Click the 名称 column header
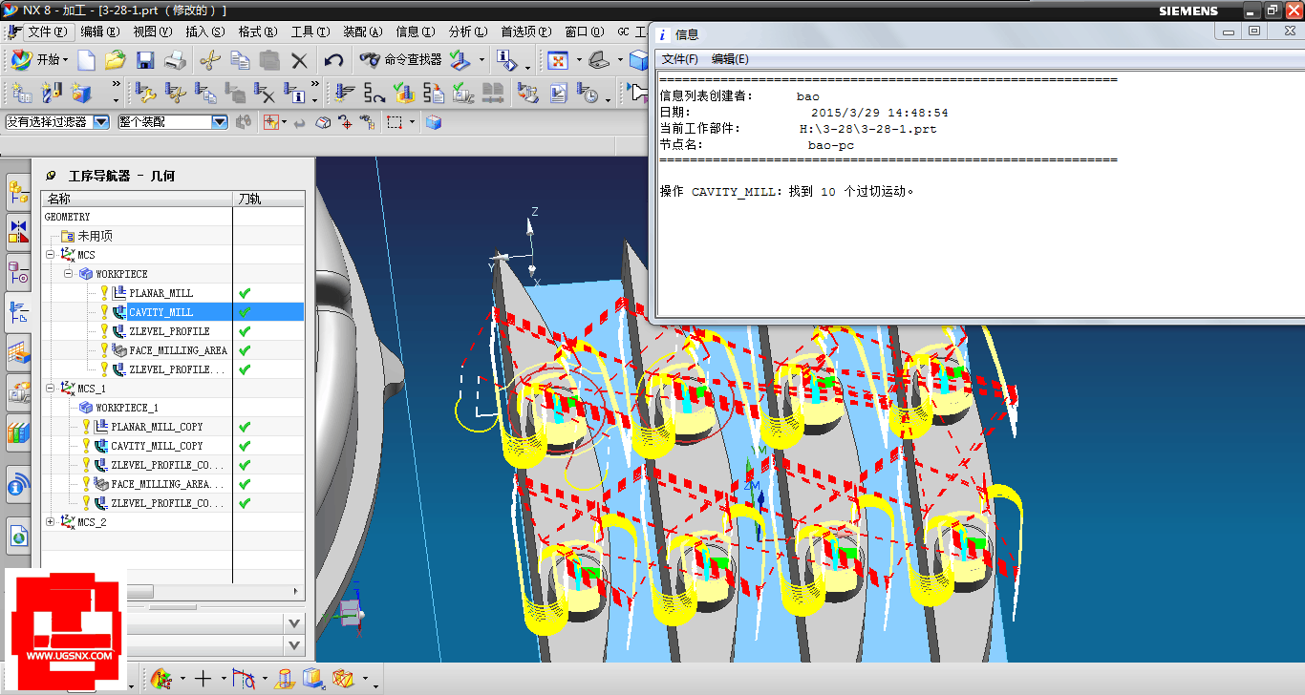The height and width of the screenshot is (695, 1305). point(137,199)
